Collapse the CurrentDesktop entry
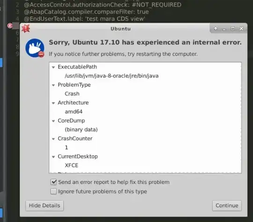253x222 pixels. [x=53, y=157]
